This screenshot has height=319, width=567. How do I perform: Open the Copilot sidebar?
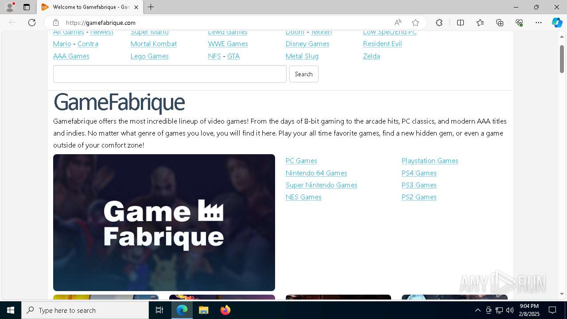click(x=557, y=23)
